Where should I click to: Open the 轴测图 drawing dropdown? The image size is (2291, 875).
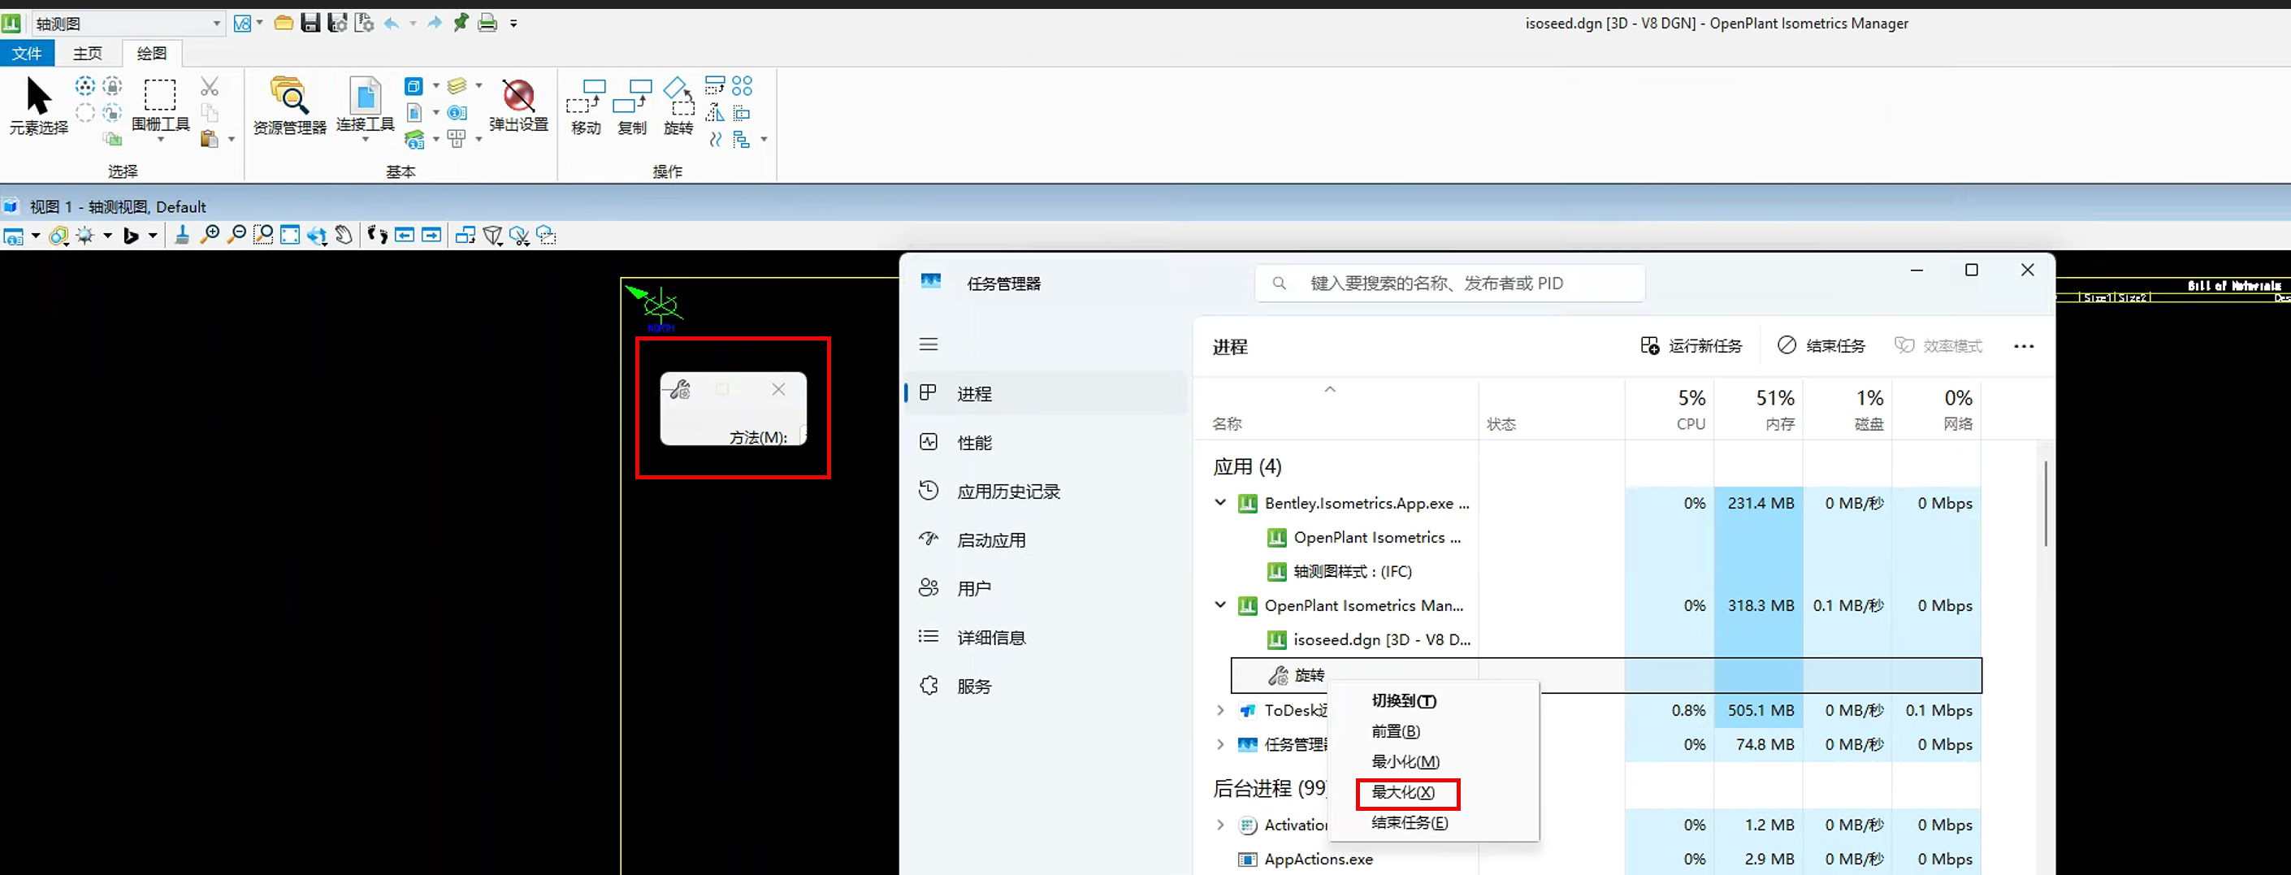(x=215, y=23)
